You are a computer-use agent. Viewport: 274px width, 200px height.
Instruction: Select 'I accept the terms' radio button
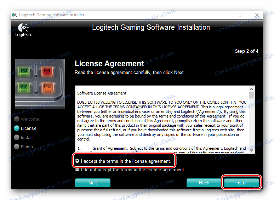(x=77, y=161)
